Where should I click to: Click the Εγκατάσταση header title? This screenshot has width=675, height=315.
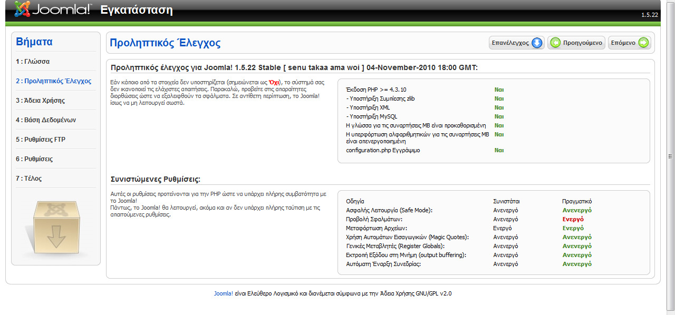[136, 10]
